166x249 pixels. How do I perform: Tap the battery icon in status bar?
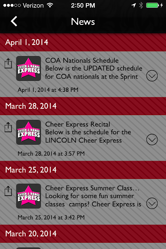pyautogui.click(x=152, y=5)
